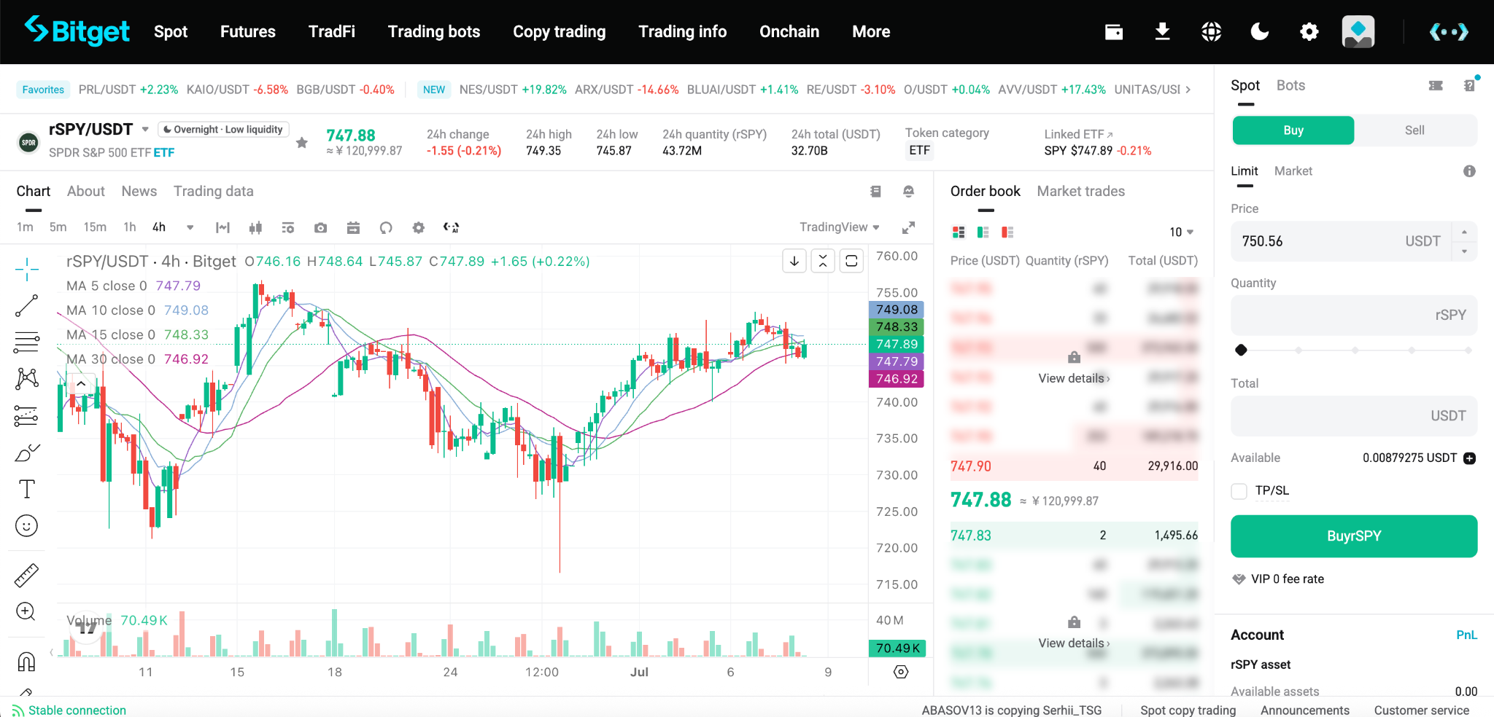Click the download app icon in header
Screen dimensions: 1494x717
pos(1163,31)
